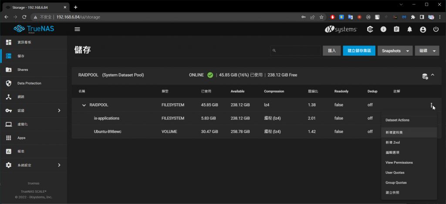
Task: Click the 匯入 import button
Action: [331, 51]
